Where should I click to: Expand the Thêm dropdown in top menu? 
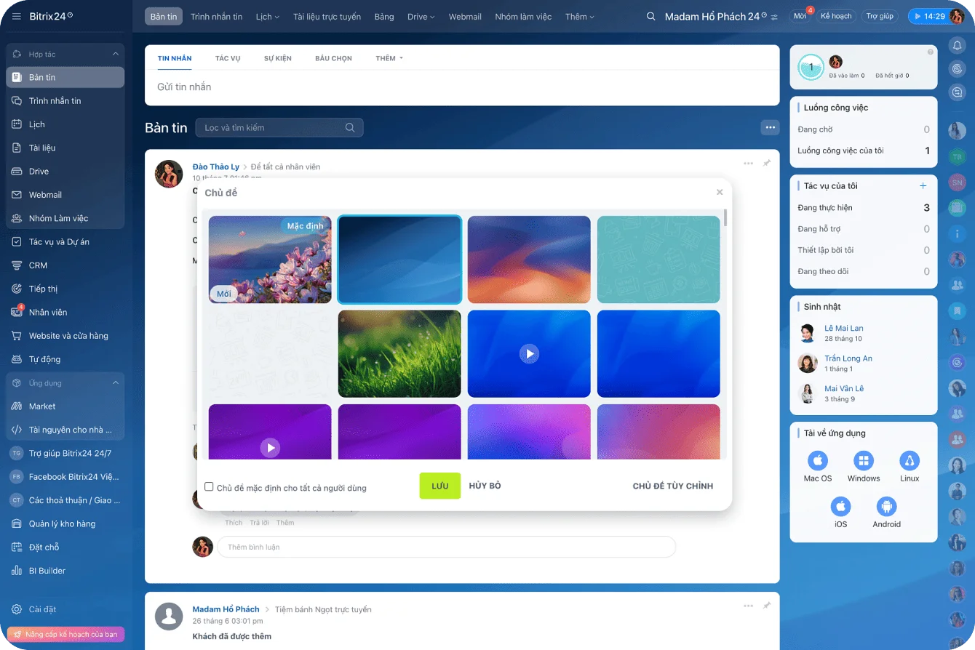tap(579, 17)
